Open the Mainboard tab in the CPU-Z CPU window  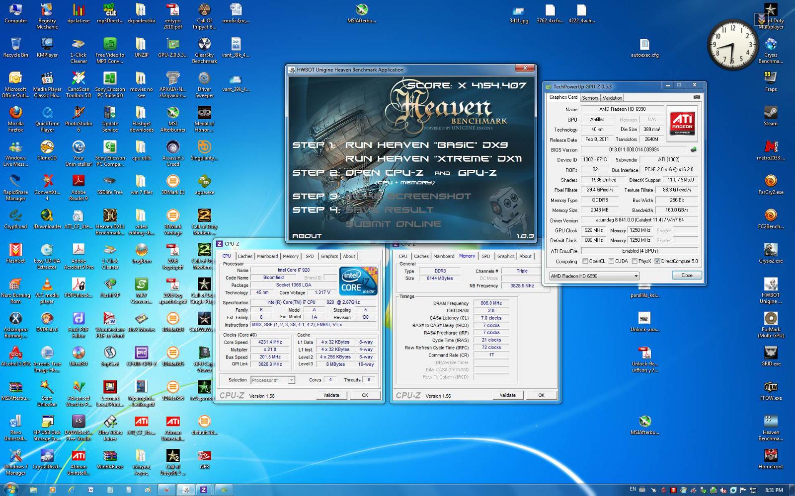(x=267, y=256)
